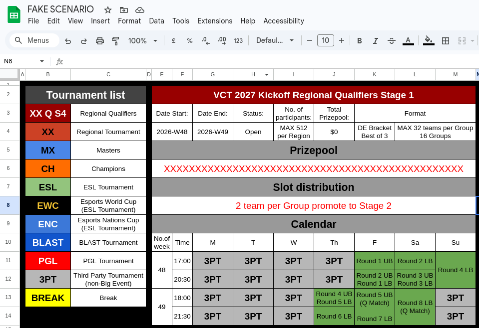Select 2 team per Group promote cell
479x328 pixels.
(x=314, y=205)
